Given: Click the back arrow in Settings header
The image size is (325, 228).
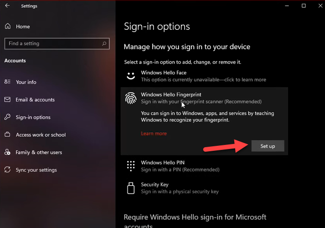Looking at the screenshot, I should point(7,6).
